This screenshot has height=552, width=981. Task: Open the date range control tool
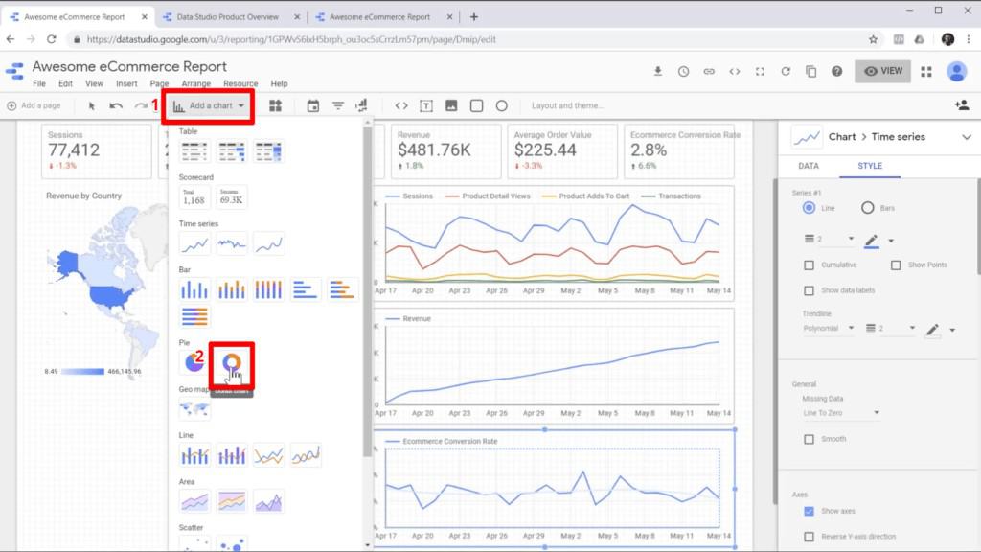click(x=312, y=105)
